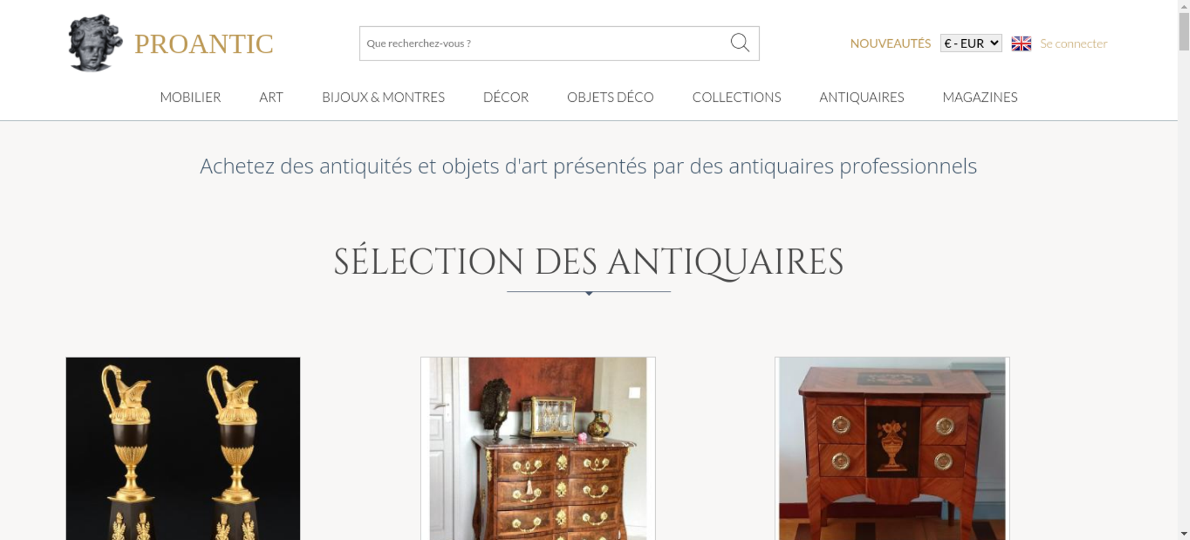Screen dimensions: 1190x540
Task: Open the marquetry chest thumbnail
Action: tap(892, 448)
